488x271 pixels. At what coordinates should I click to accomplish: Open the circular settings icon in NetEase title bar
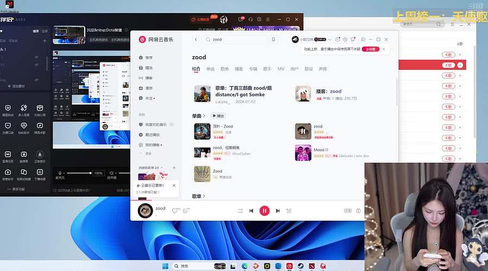(x=345, y=40)
